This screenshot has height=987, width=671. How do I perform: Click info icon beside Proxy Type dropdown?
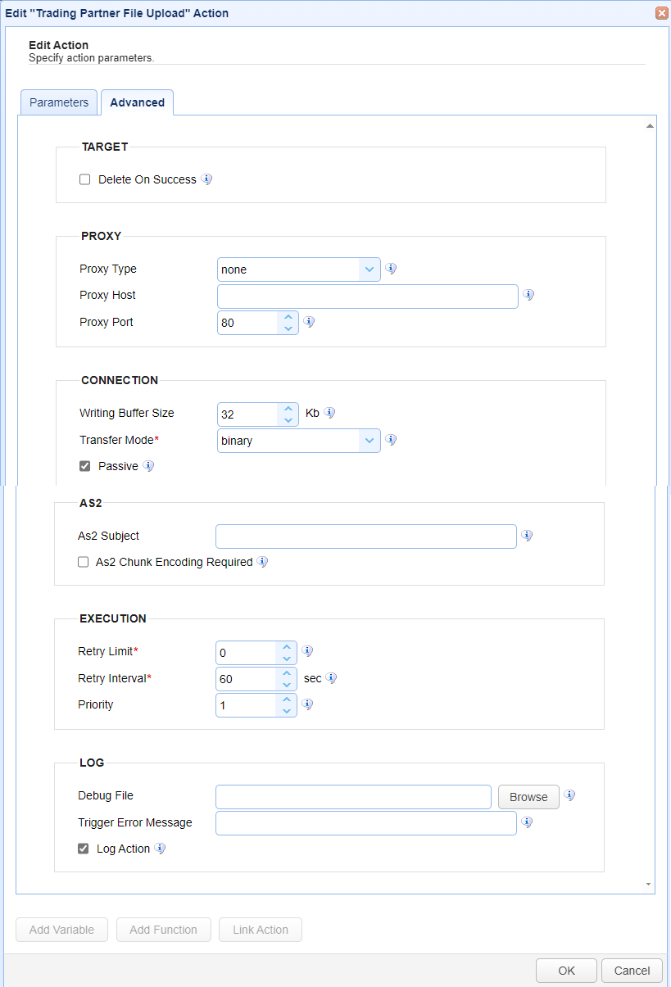[392, 269]
